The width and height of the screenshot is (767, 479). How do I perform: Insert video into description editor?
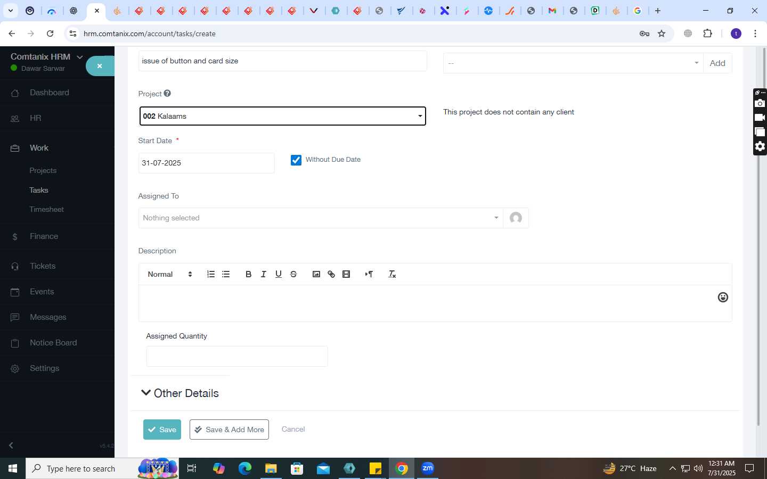(x=346, y=274)
